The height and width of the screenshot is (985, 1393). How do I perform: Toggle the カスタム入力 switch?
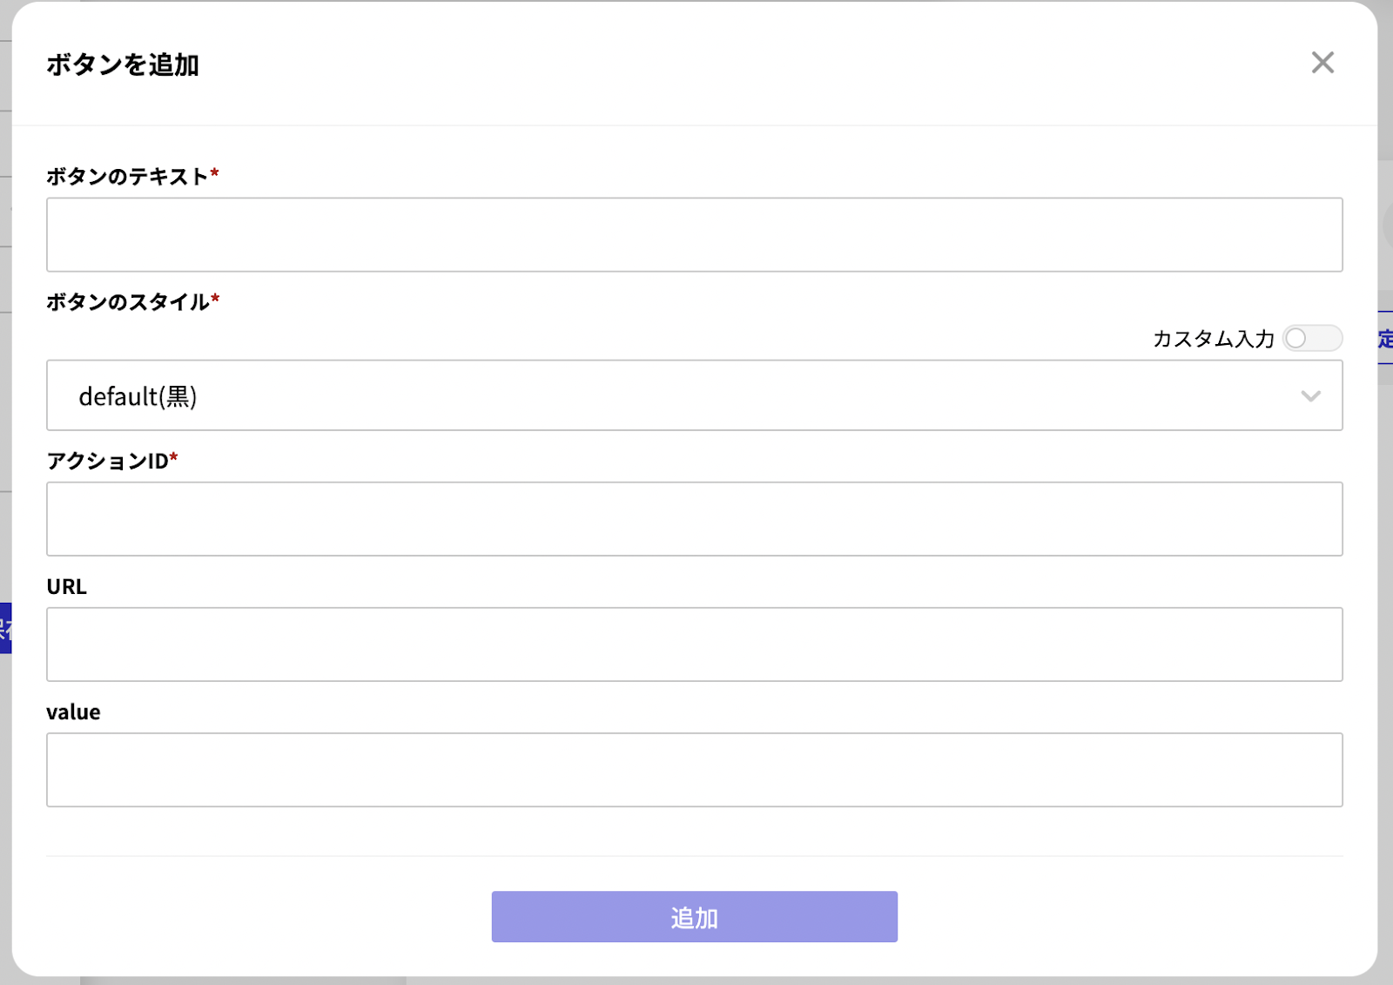[1312, 338]
